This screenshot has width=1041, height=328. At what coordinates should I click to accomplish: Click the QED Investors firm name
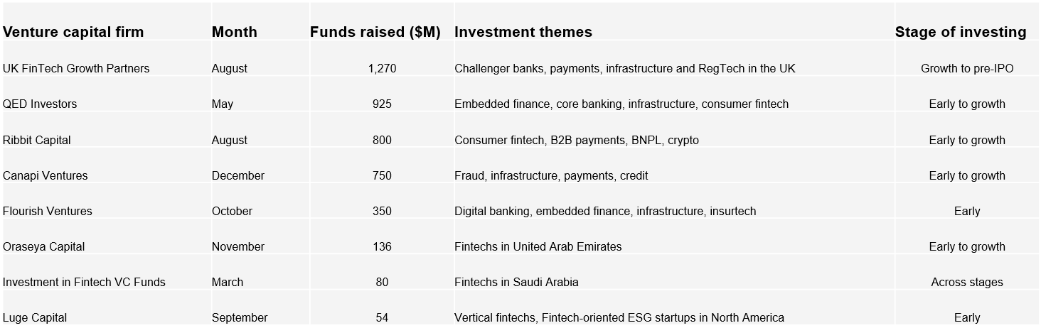[40, 104]
